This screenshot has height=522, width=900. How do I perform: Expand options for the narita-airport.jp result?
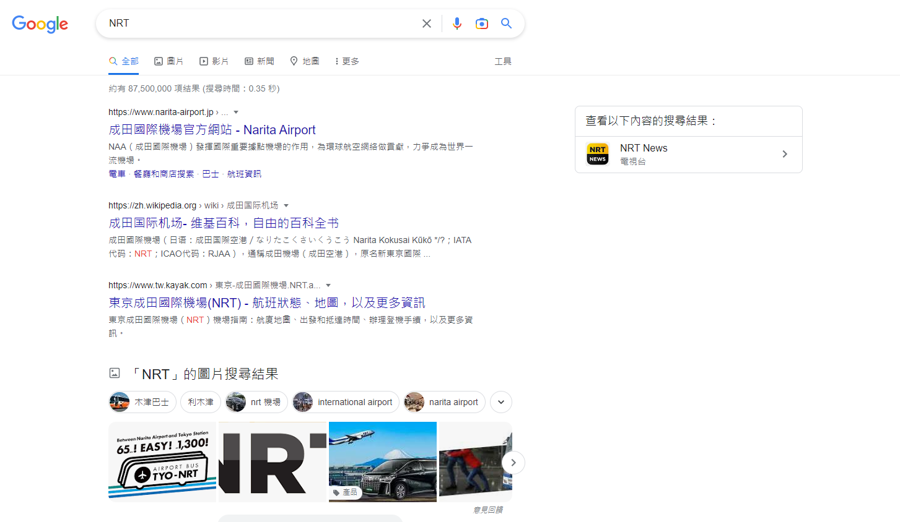(x=236, y=113)
